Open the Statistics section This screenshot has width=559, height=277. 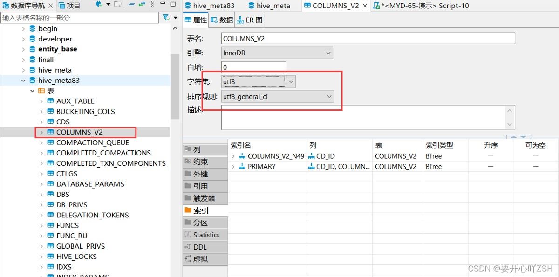[x=205, y=235]
